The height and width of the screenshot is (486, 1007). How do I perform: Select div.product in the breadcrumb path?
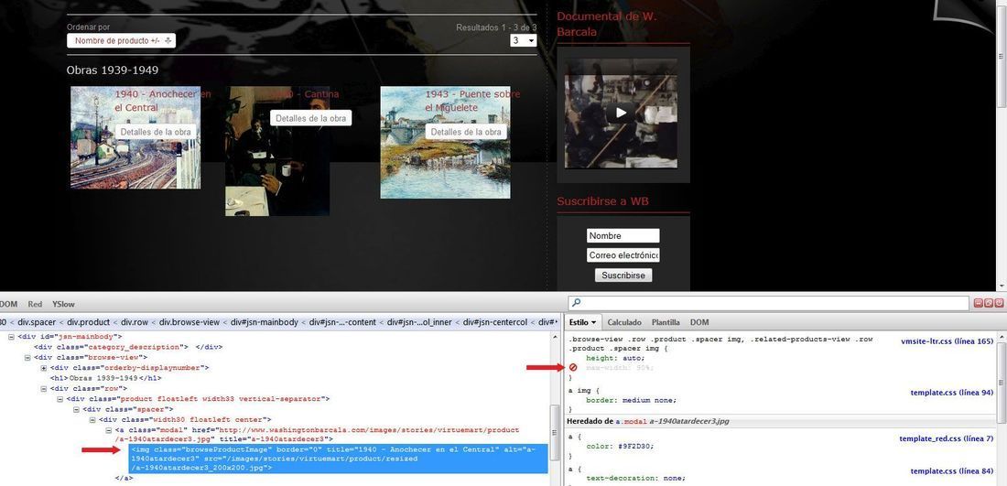pos(90,322)
